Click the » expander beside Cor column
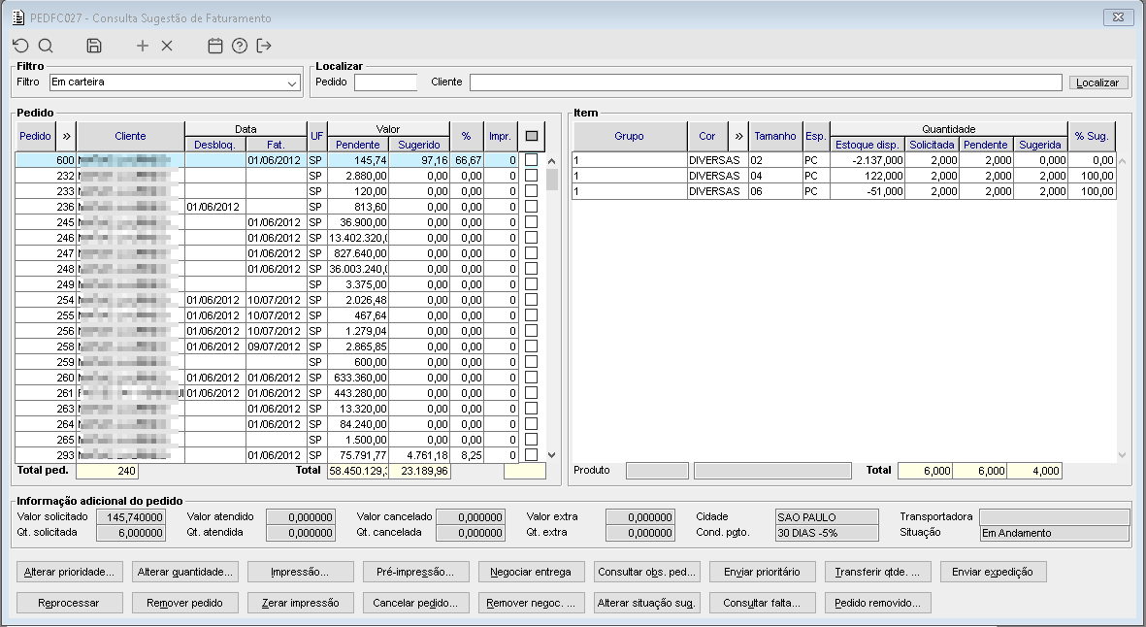Viewport: 1146px width, 627px height. pos(738,137)
